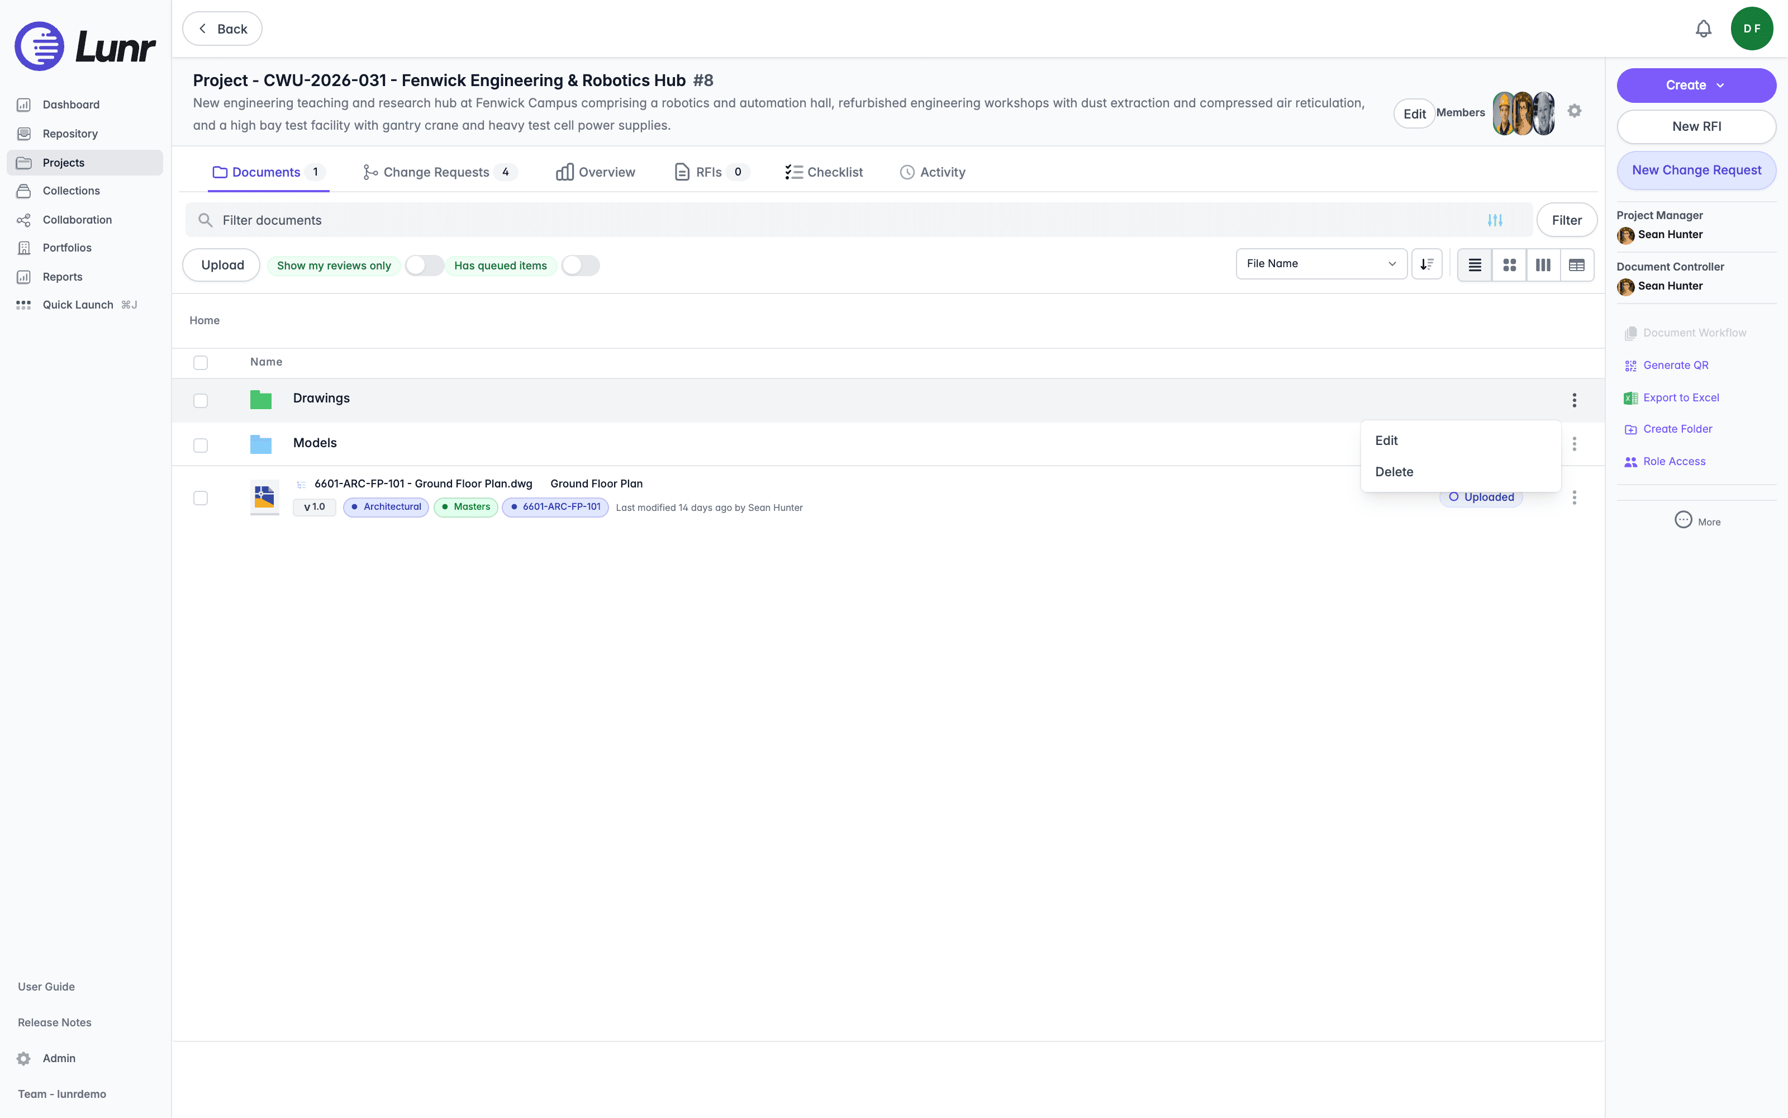Open the notifications bell
The width and height of the screenshot is (1788, 1118).
click(x=1703, y=29)
